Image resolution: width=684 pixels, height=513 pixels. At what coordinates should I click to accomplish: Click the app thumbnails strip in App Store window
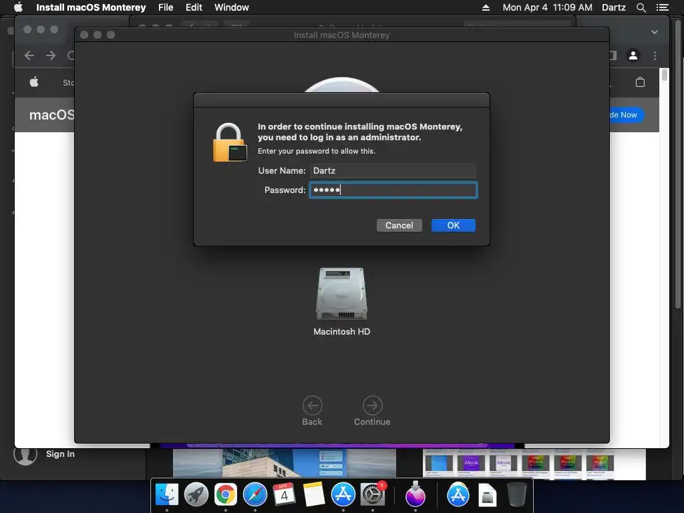click(520, 465)
